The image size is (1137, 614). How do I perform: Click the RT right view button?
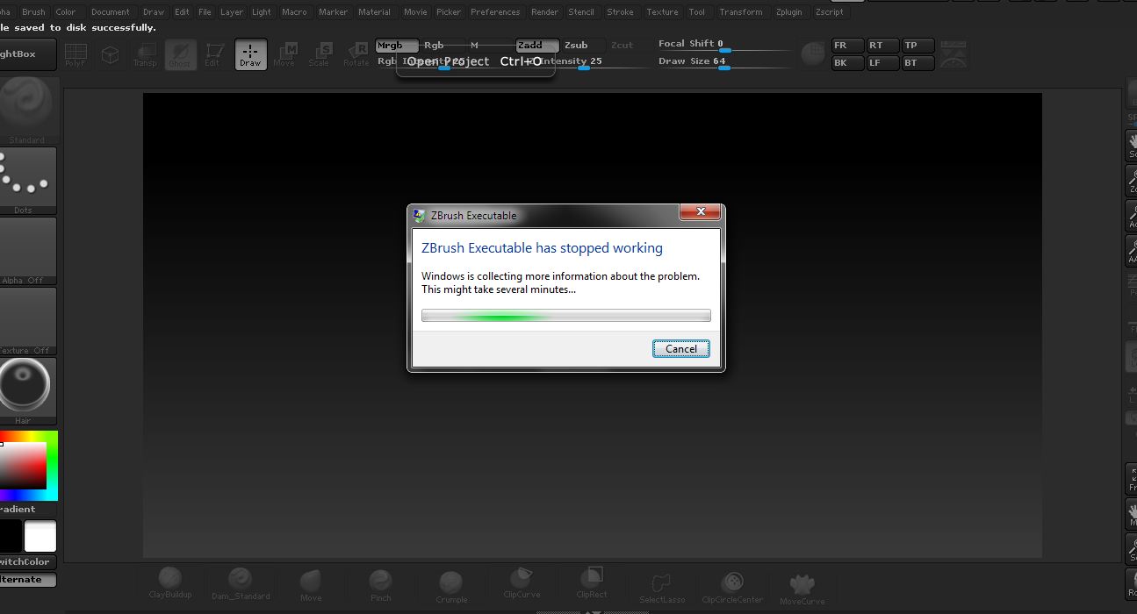click(882, 46)
